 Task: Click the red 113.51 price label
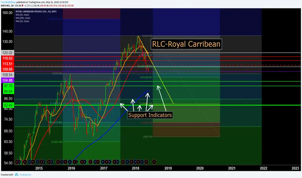pos(7,64)
